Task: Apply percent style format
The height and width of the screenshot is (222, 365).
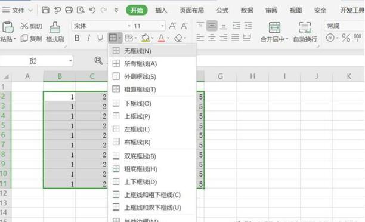Action: 346,38
